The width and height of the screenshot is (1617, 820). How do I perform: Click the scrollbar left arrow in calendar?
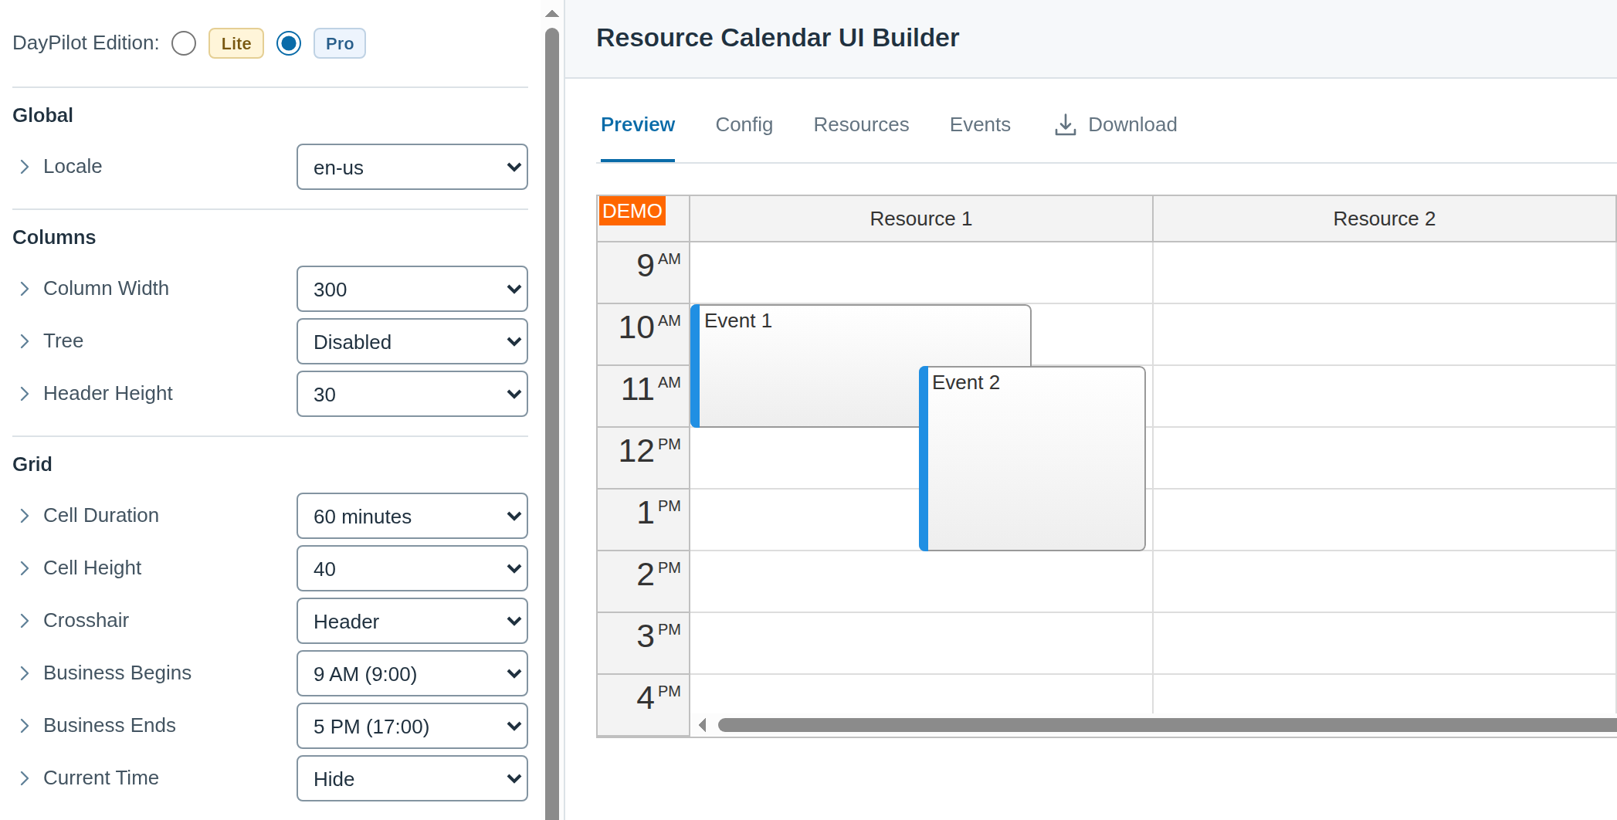(x=703, y=725)
